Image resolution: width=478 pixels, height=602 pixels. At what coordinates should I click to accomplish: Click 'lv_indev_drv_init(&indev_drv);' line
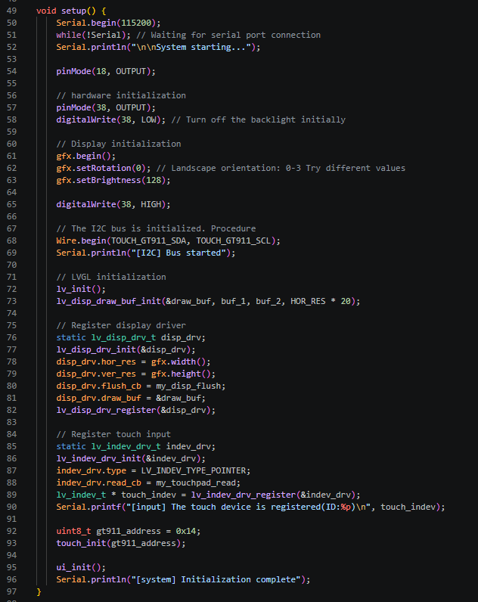pyautogui.click(x=131, y=458)
